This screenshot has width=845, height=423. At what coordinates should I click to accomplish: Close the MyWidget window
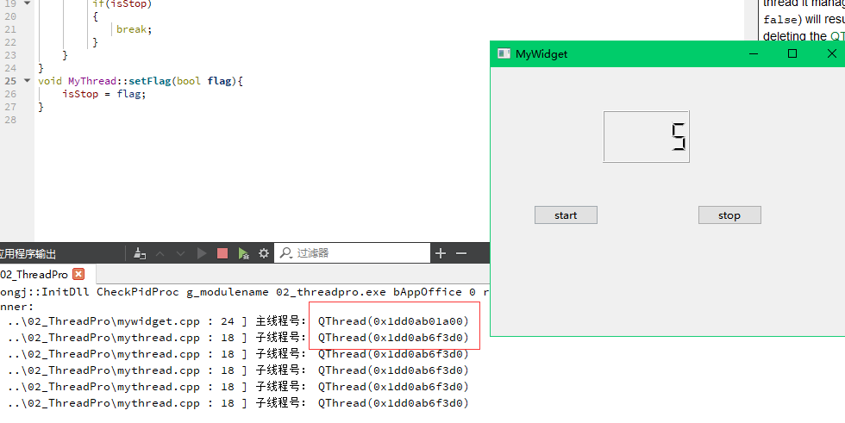831,53
